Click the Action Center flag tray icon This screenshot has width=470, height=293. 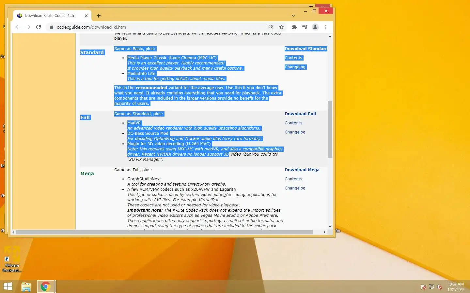pyautogui.click(x=423, y=287)
